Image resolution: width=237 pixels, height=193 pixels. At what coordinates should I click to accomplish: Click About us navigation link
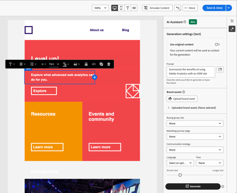coord(97,30)
